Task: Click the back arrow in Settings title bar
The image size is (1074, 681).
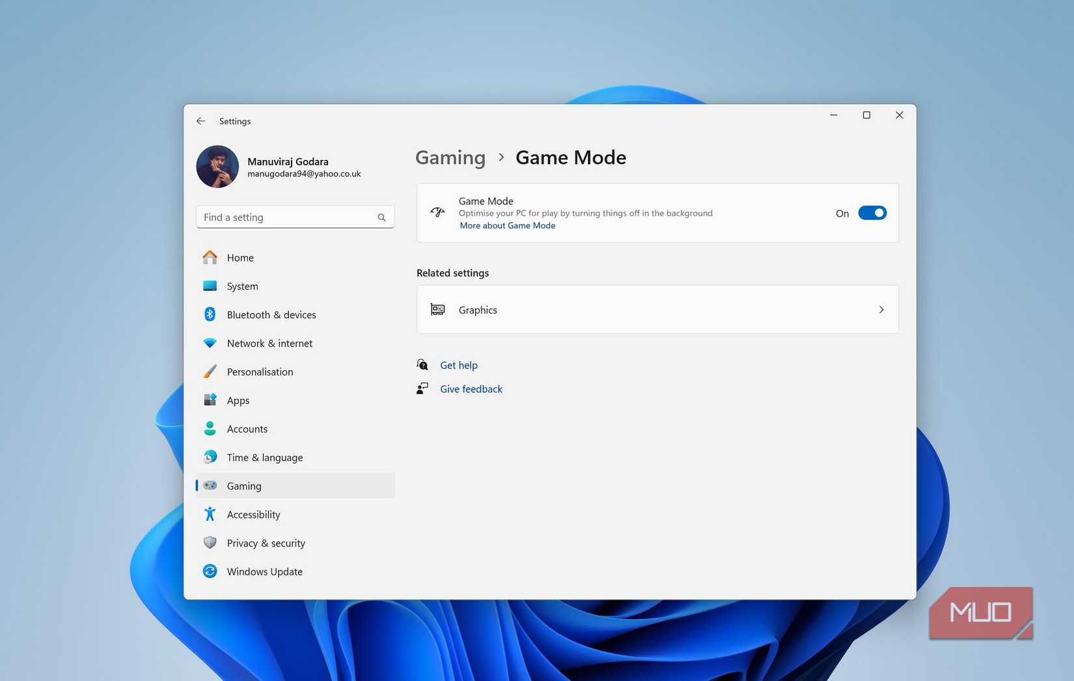Action: [x=200, y=121]
